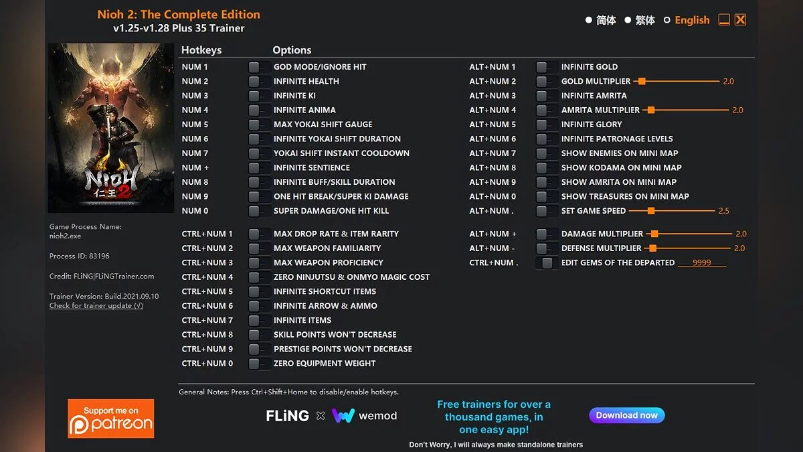Viewport: 803px width, 452px height.
Task: Click Edit Gems of the Departed button
Action: (x=547, y=263)
